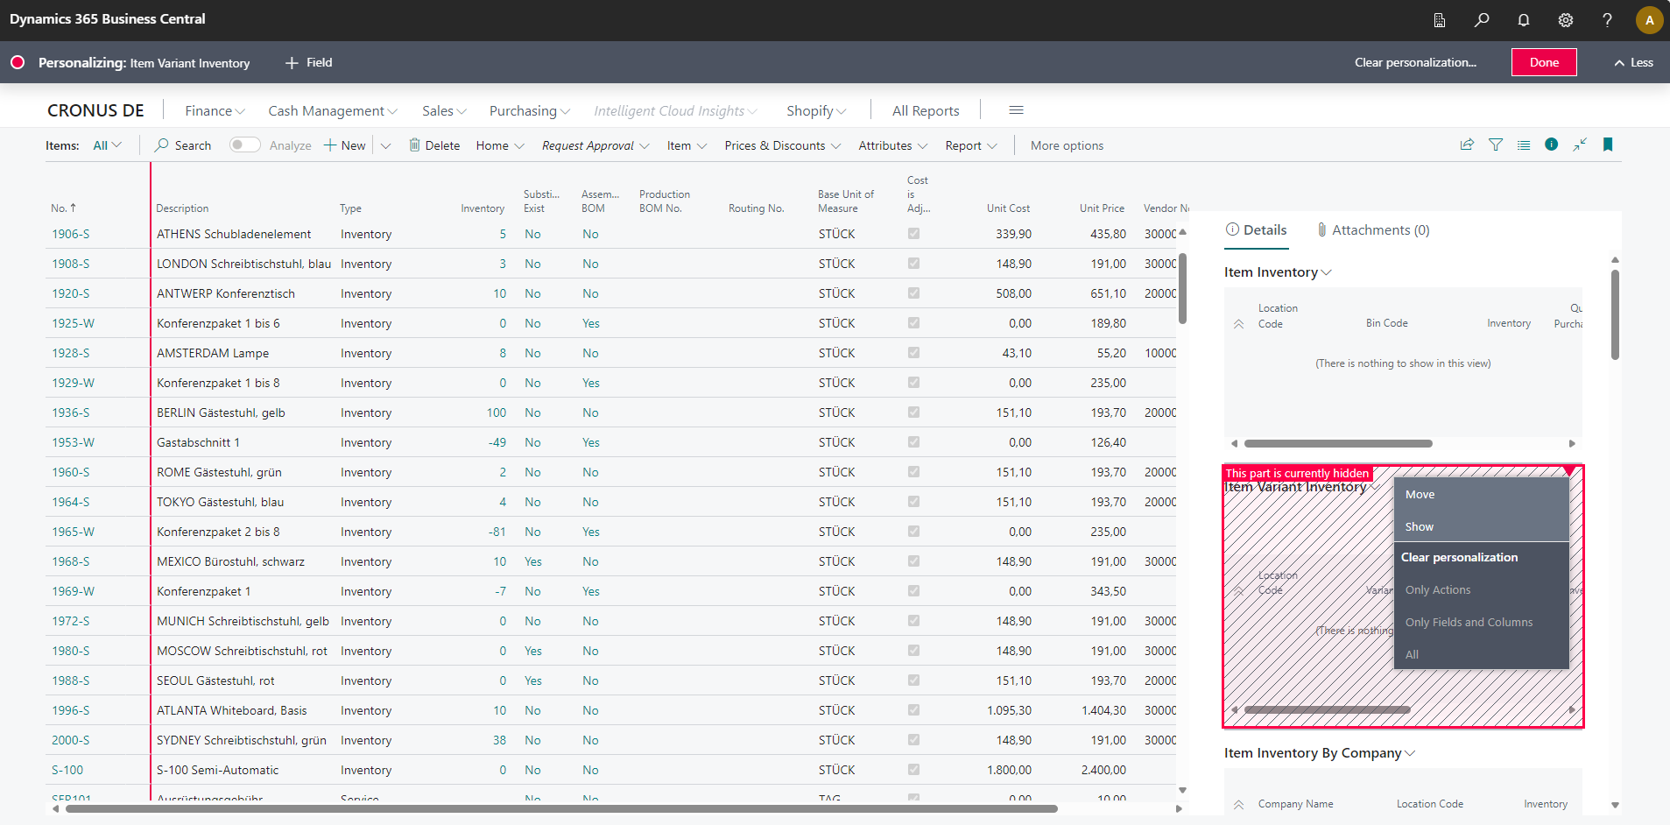
Task: Click the hamburger menu next to All Reports
Action: pyautogui.click(x=1016, y=110)
